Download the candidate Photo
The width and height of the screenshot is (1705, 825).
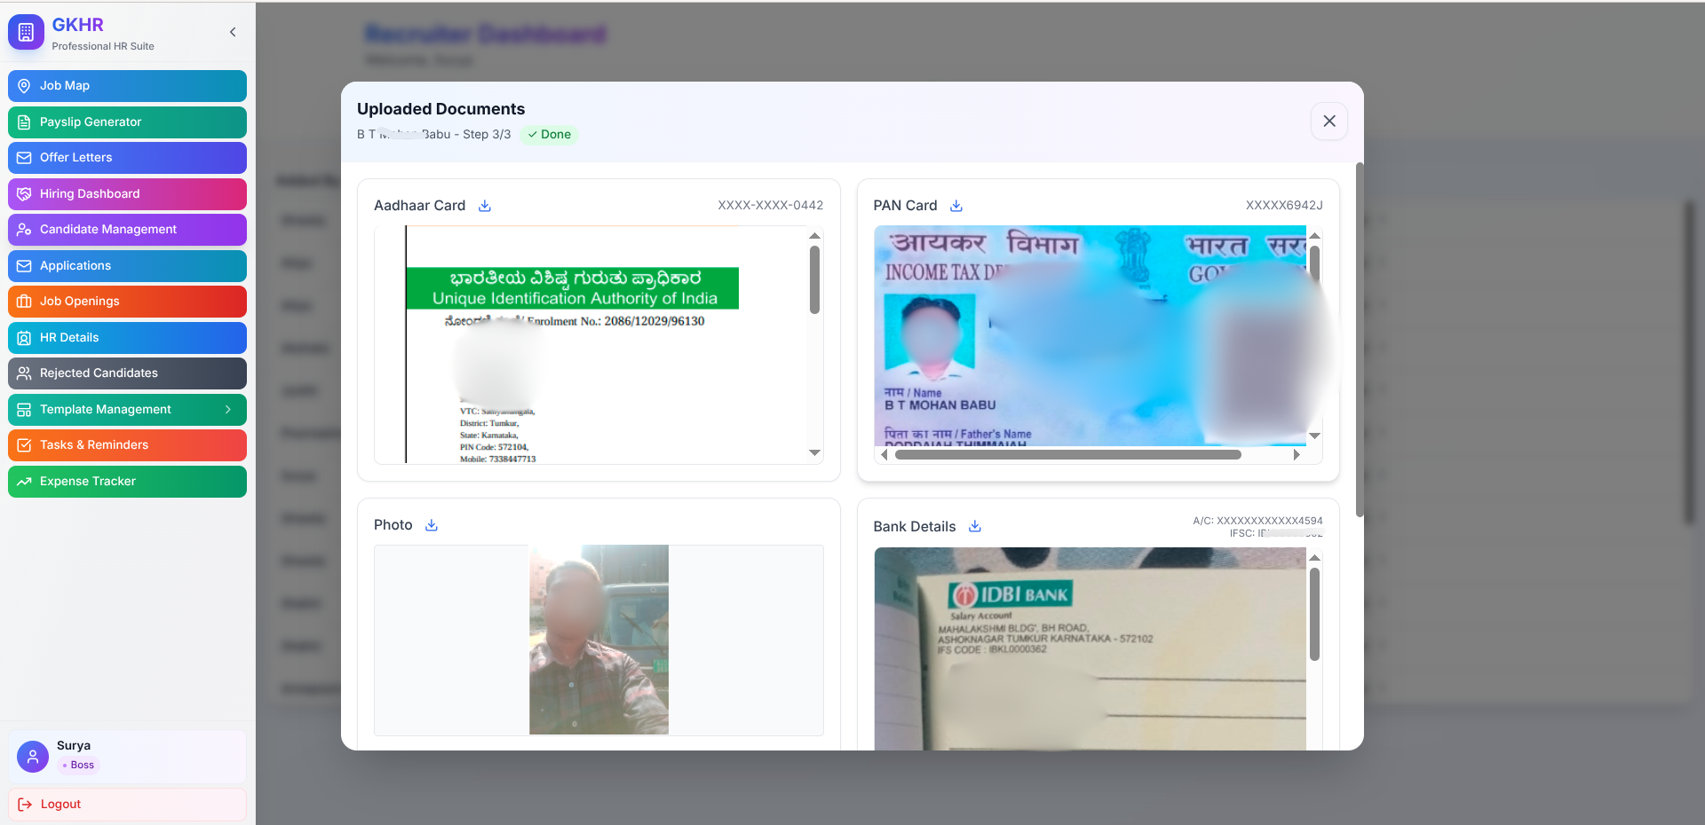432,524
